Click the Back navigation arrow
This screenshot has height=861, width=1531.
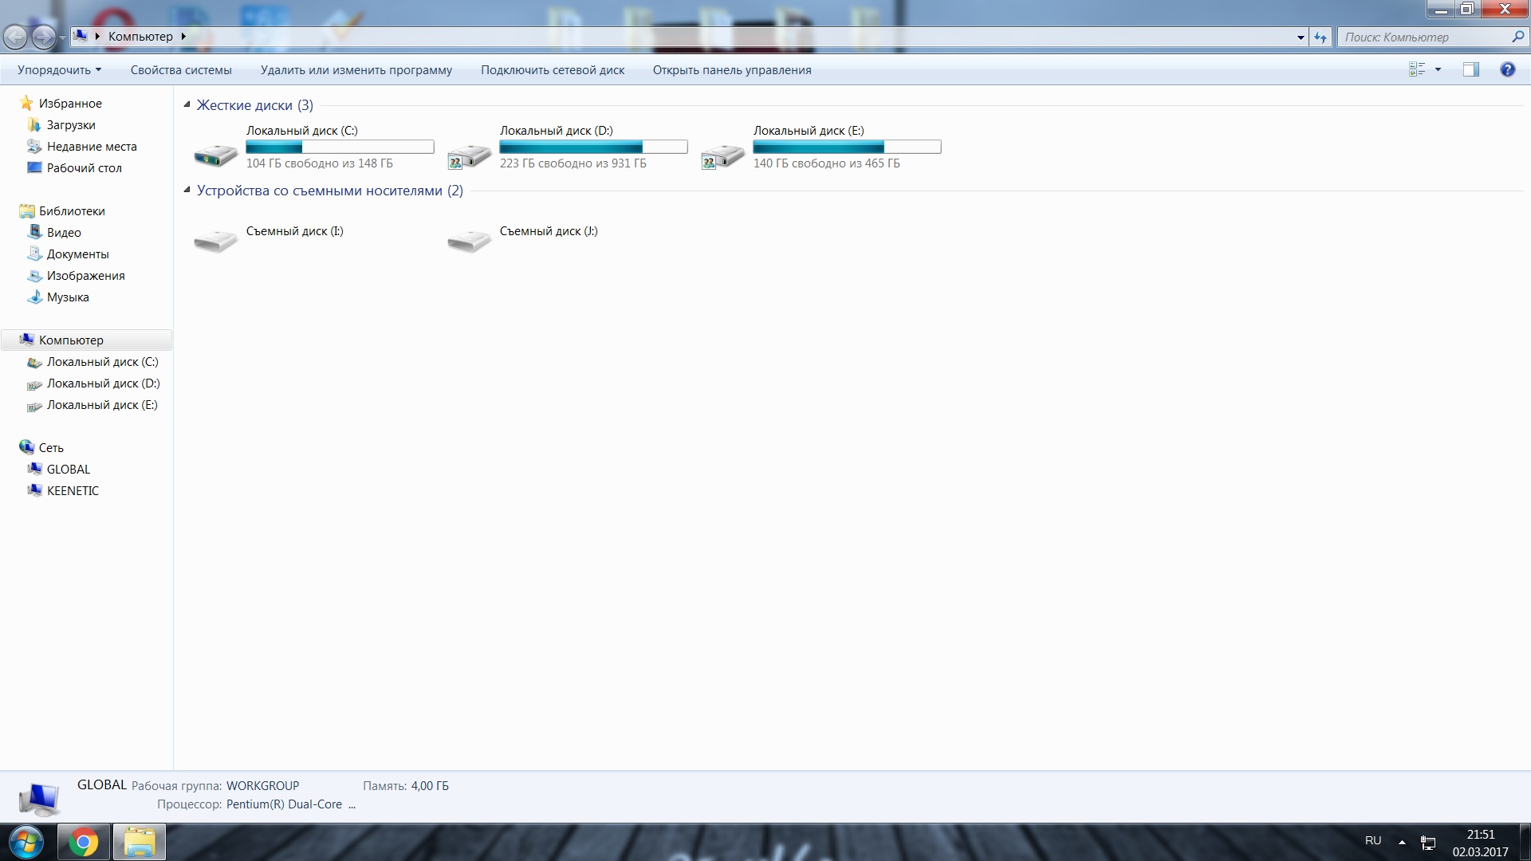[15, 37]
